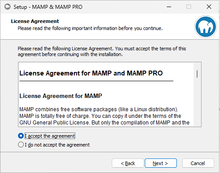Viewport: 220px width, 173px height.
Task: Click the 'License Agreement for MAMP and MAMP PRO' heading
Action: point(91,73)
